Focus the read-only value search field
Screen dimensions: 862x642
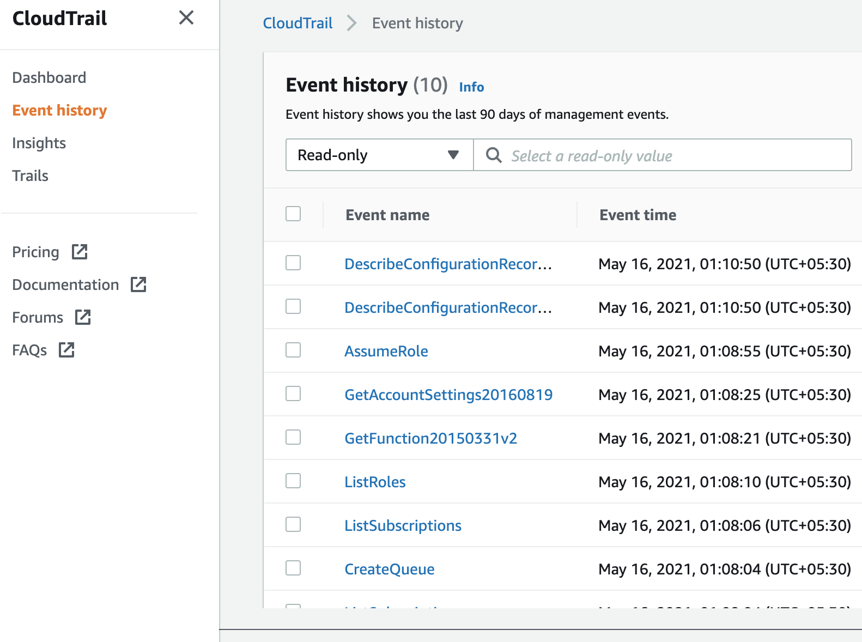[x=663, y=155]
